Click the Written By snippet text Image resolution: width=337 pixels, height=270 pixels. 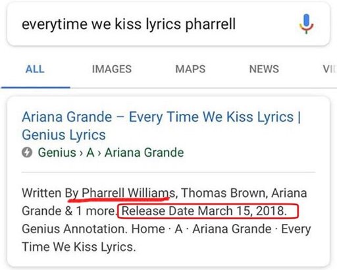click(x=50, y=193)
